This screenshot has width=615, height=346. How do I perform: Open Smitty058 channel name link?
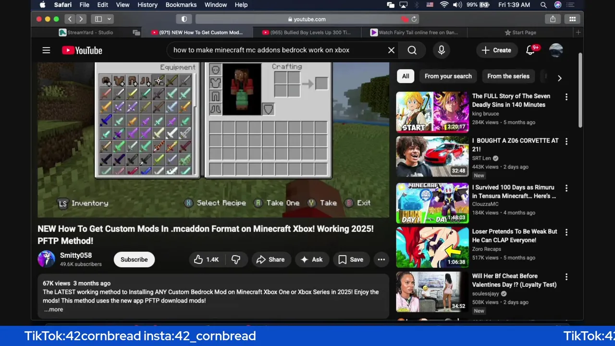tap(76, 255)
